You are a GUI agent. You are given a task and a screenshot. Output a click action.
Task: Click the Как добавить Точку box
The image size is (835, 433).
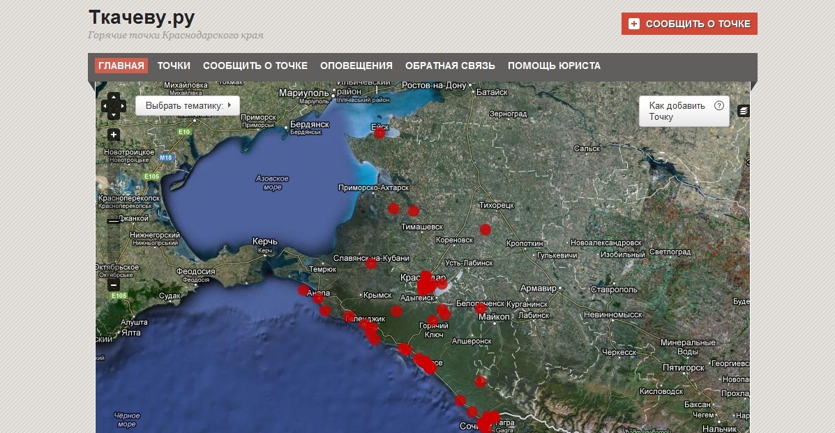[677, 111]
